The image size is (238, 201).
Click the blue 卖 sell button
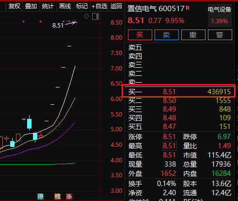pos(167,35)
